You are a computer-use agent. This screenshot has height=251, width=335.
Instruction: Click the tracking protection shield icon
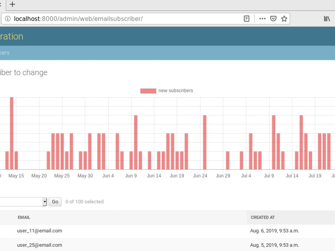tap(273, 18)
